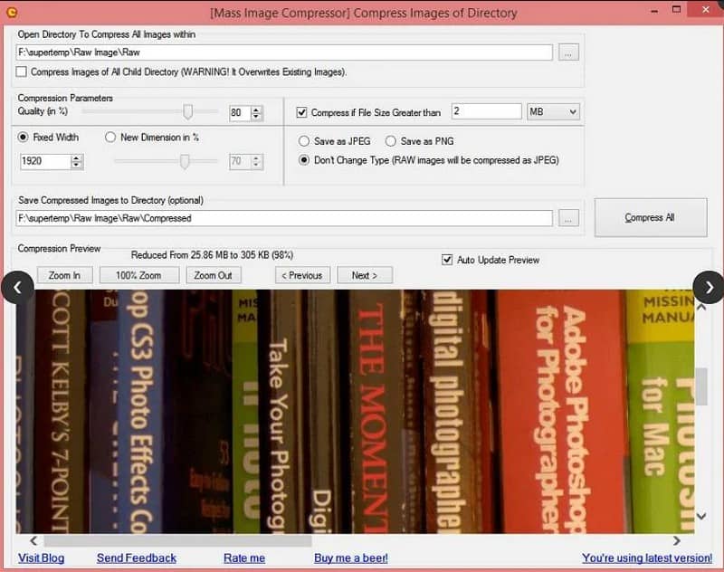
Task: Open the Send Feedback link
Action: (x=136, y=558)
